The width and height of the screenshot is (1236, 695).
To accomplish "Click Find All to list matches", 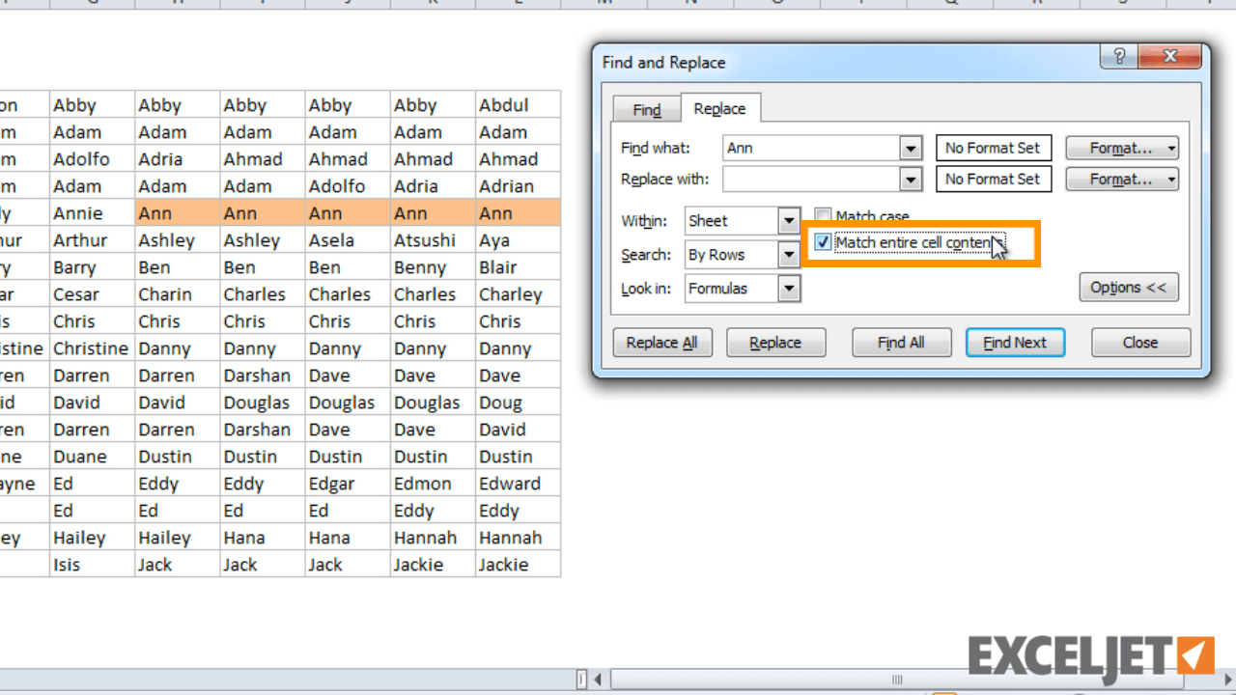I will (901, 342).
